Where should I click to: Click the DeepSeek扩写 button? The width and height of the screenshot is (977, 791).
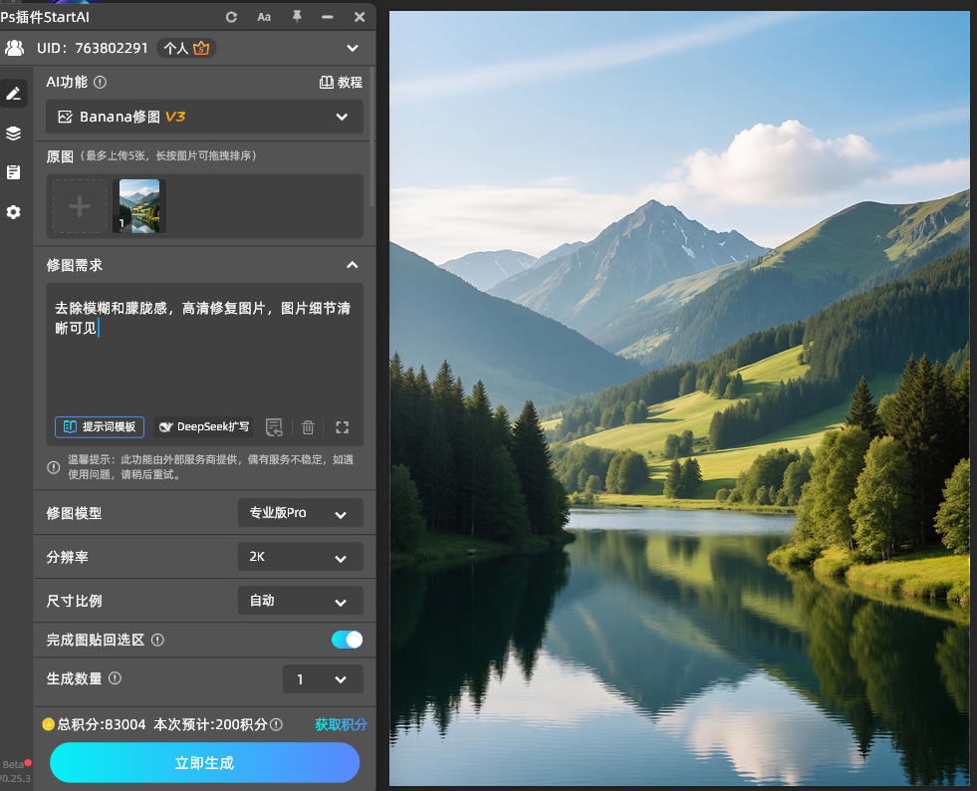click(x=204, y=427)
